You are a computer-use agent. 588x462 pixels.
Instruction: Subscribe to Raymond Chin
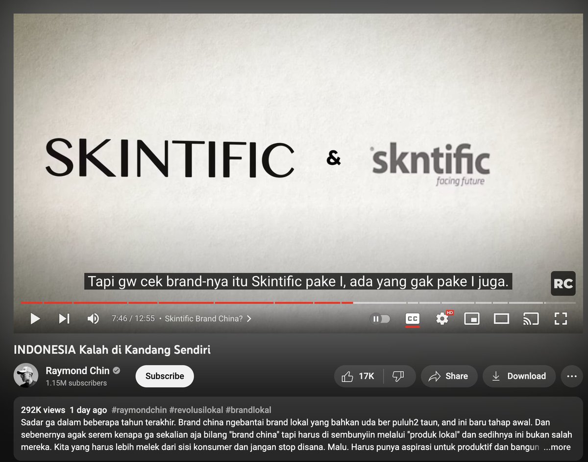(x=165, y=376)
